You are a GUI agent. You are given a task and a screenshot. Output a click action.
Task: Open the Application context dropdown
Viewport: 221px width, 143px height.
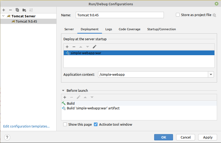coord(211,74)
